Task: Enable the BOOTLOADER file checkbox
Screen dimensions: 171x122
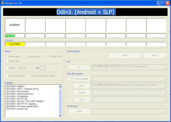Action: click(x=69, y=79)
